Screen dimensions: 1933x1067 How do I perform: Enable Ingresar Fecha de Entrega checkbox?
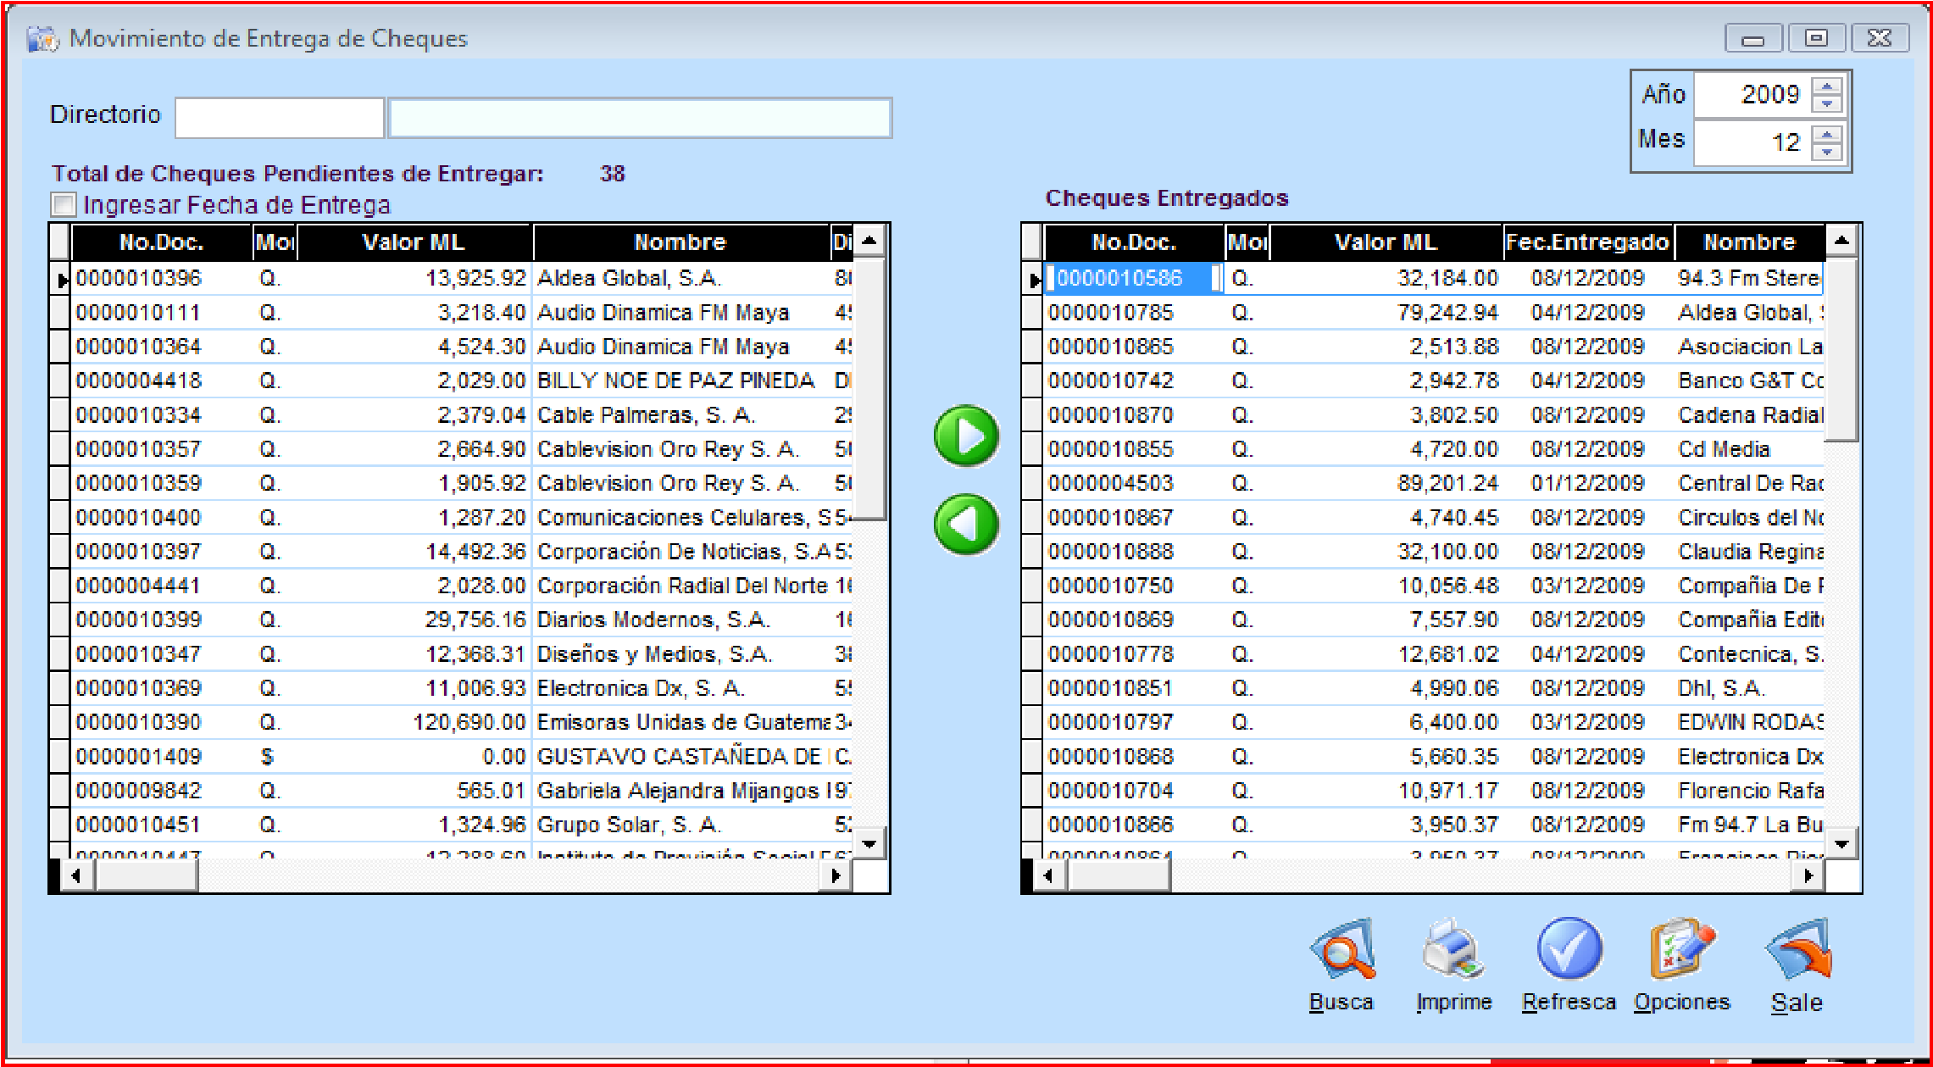64,205
